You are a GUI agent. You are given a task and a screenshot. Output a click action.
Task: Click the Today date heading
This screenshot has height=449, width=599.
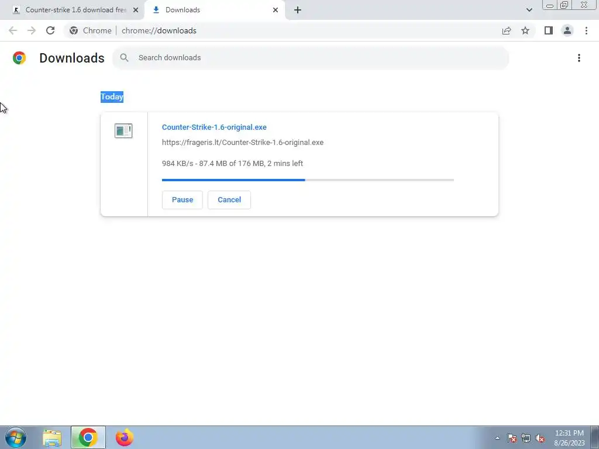click(x=112, y=96)
